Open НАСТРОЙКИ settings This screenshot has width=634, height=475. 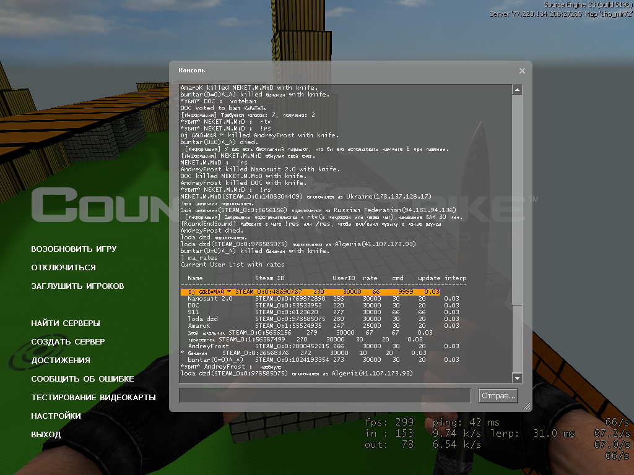[x=56, y=416]
